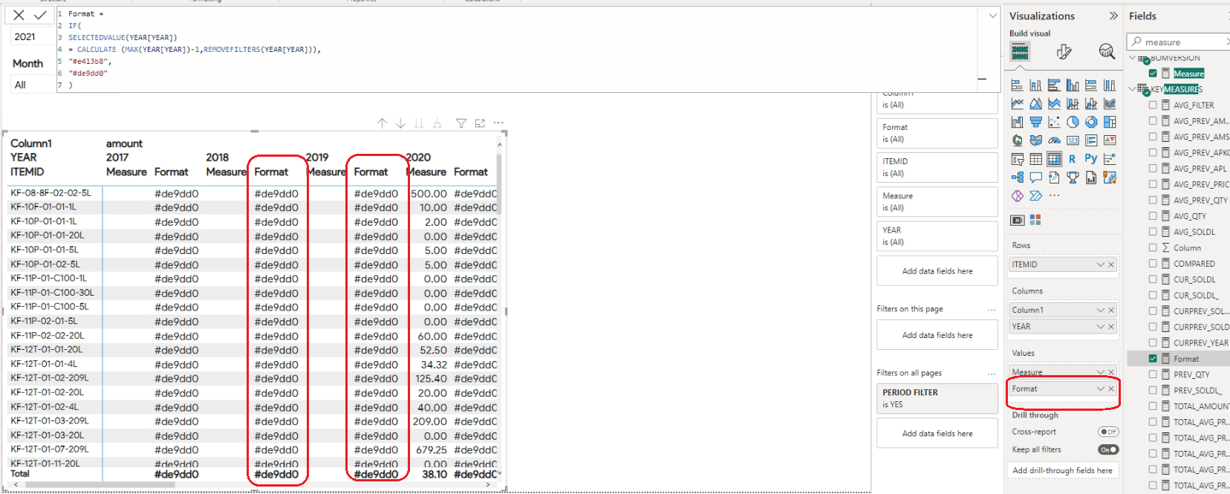Open ITEMID field dropdown in Rows

pos(1100,264)
